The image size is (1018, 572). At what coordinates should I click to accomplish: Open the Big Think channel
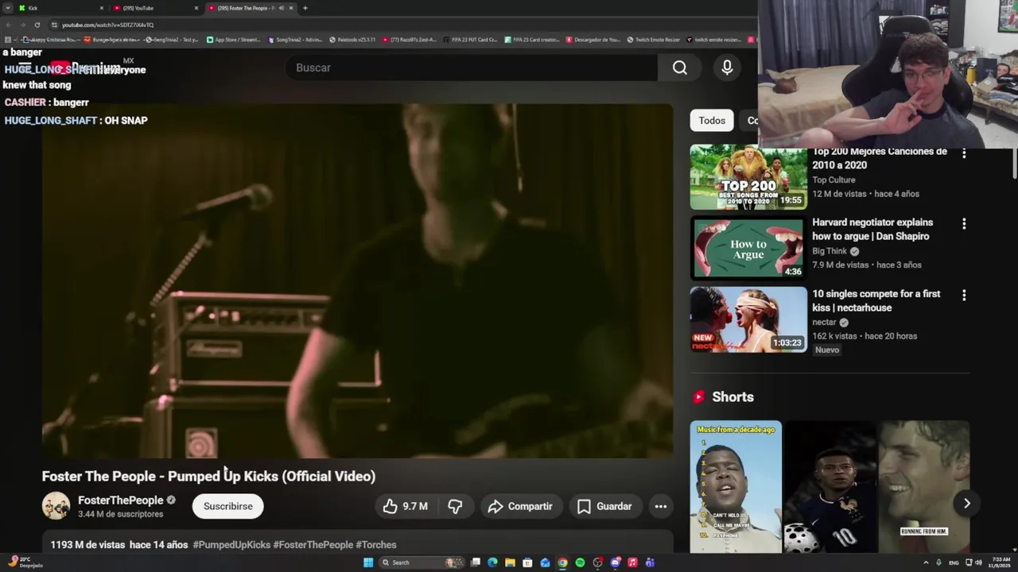tap(830, 251)
